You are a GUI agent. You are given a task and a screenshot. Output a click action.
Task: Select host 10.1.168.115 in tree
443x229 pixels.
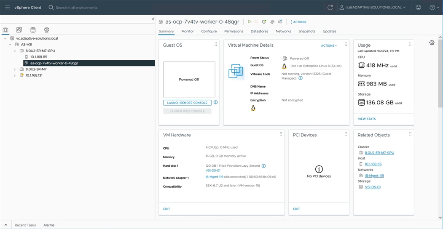pos(39,57)
